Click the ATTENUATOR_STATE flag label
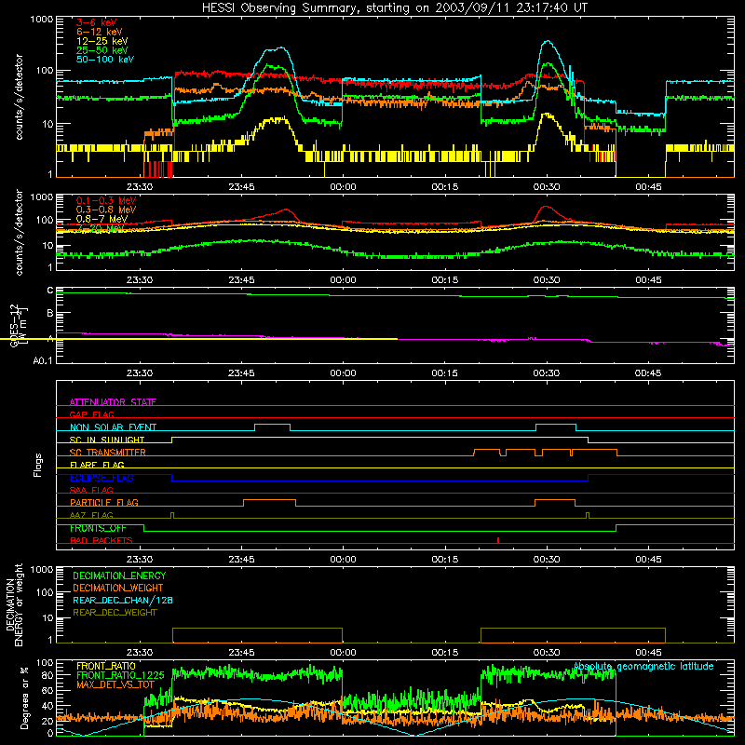 113,402
